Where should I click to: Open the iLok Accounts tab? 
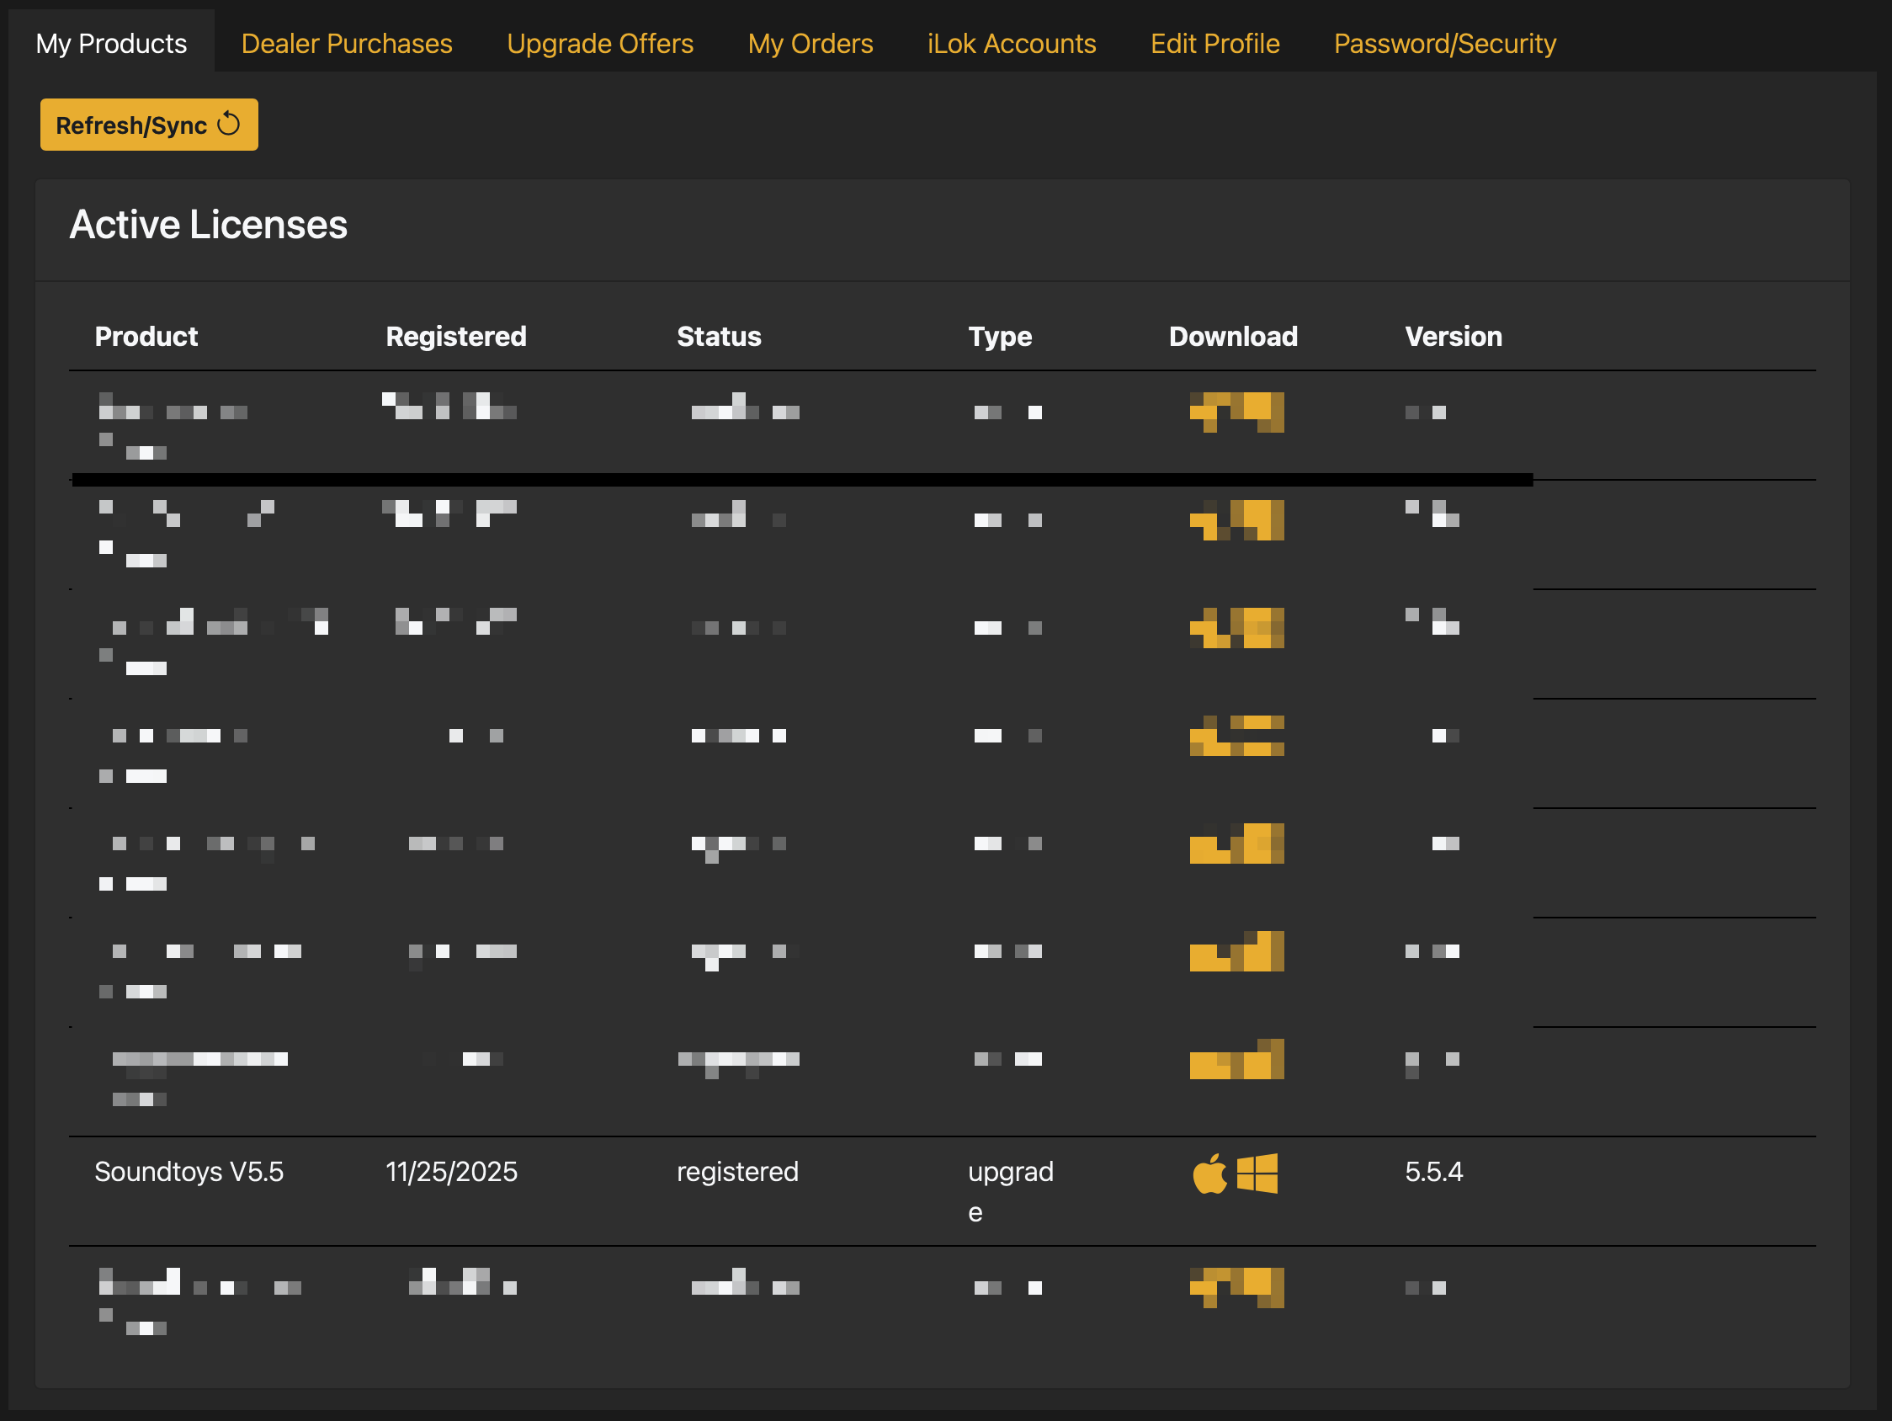pyautogui.click(x=1011, y=43)
